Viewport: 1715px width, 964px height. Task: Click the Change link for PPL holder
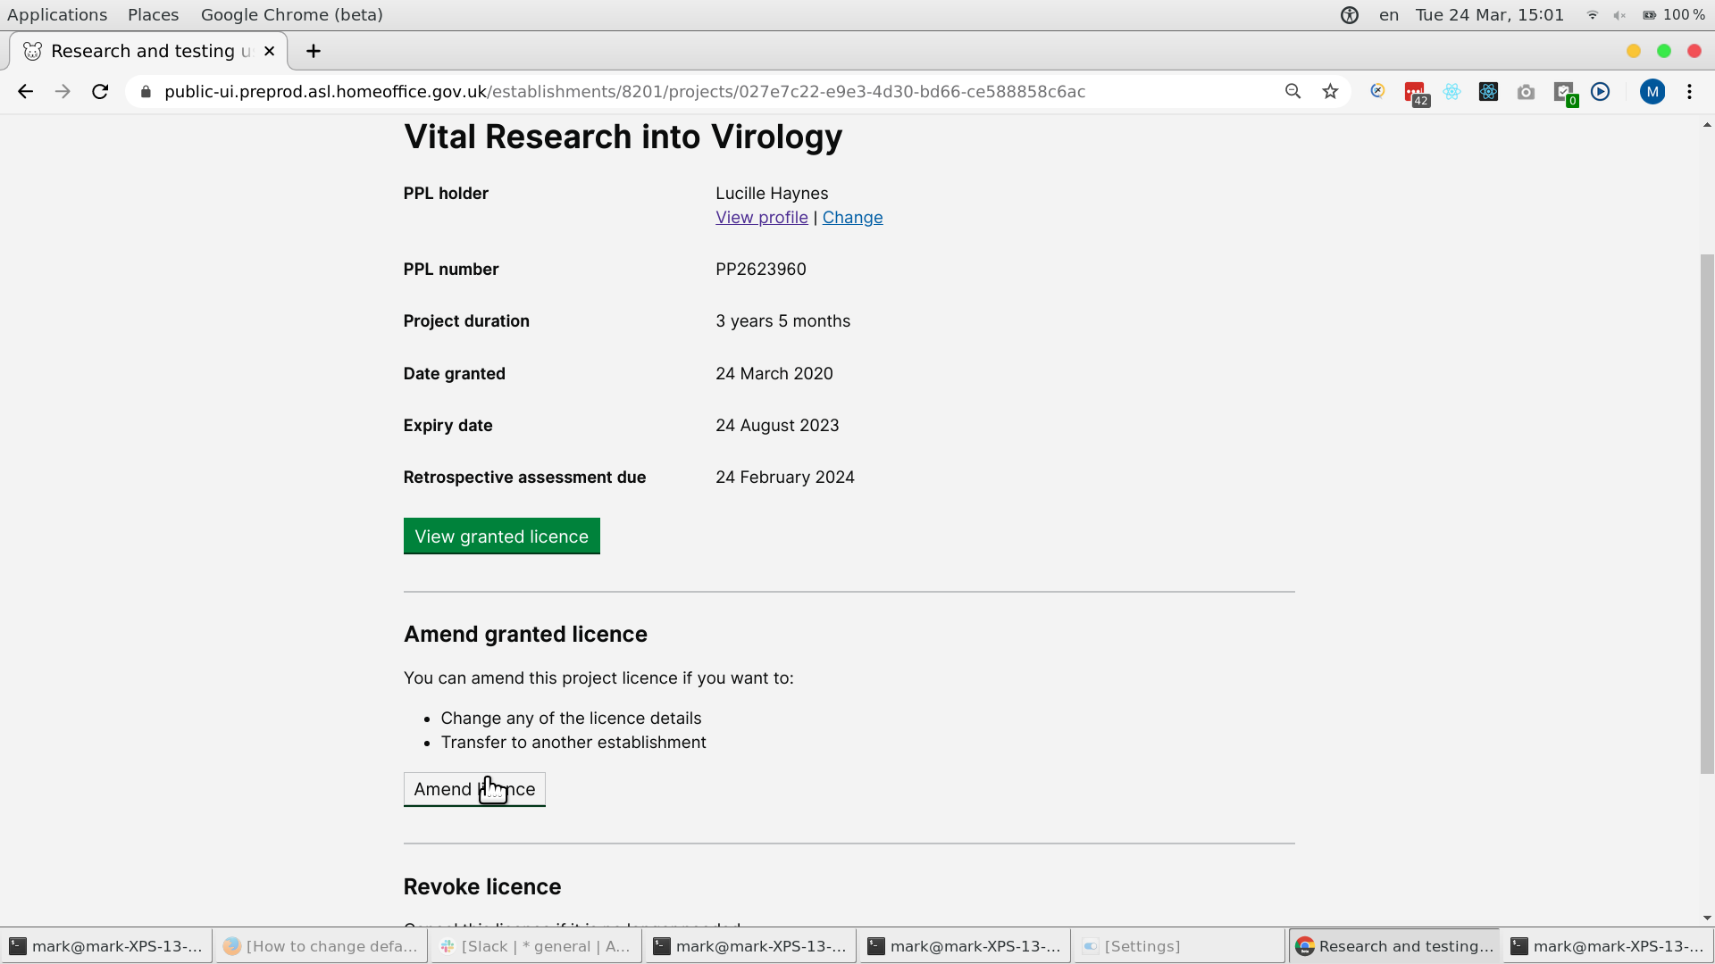[852, 218]
